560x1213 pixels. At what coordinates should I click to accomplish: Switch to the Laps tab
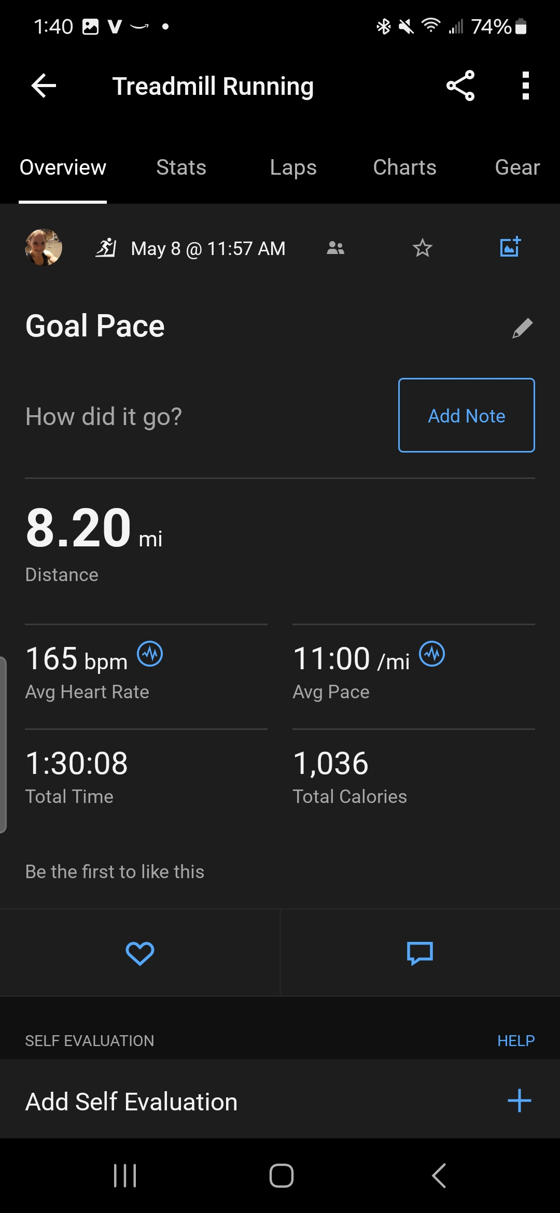[293, 167]
